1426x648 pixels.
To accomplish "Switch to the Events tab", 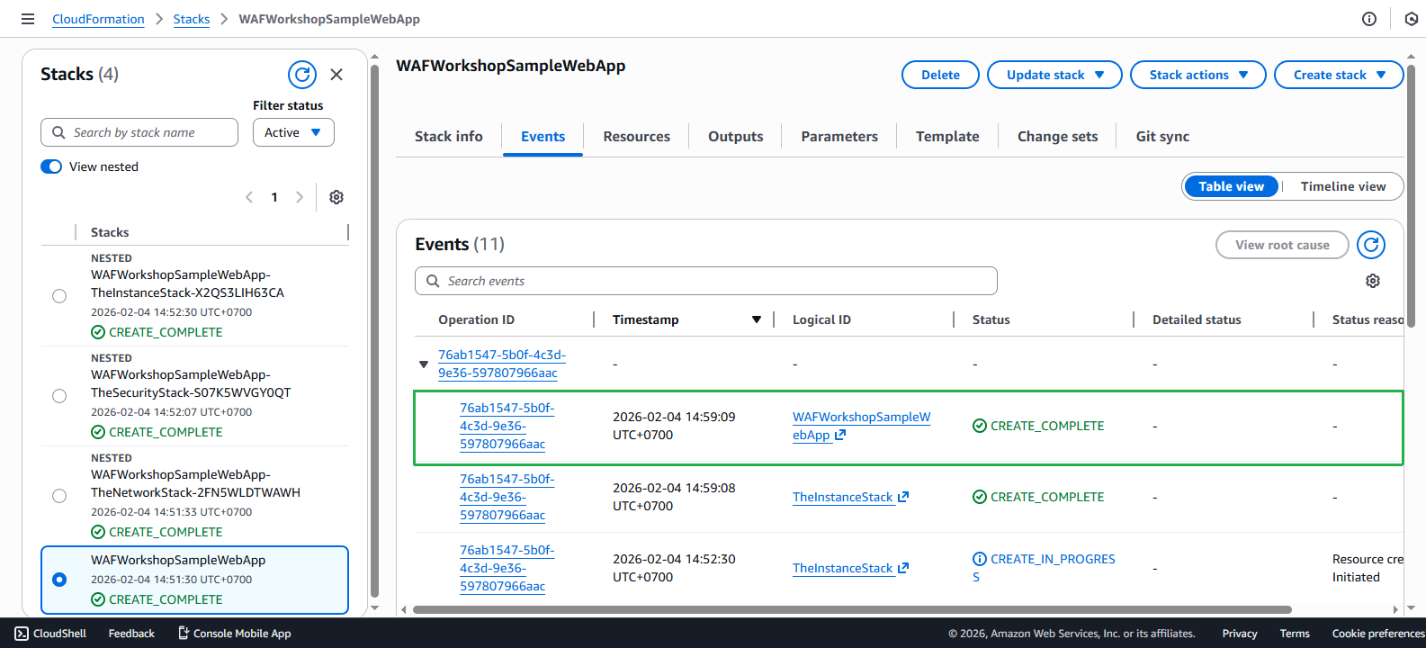I will 543,137.
